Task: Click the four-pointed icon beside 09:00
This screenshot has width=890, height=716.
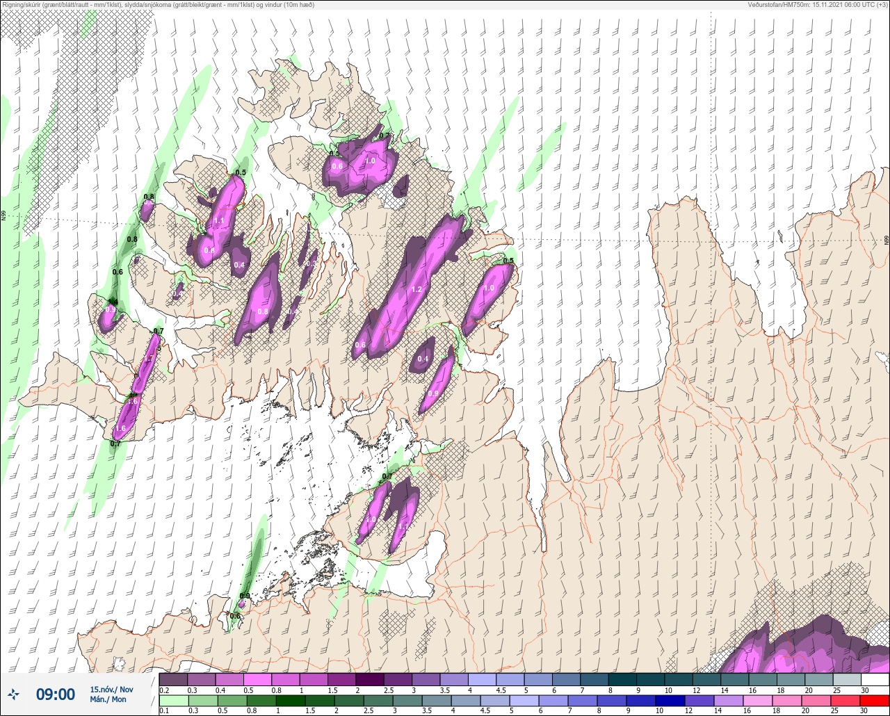Action: pyautogui.click(x=14, y=694)
